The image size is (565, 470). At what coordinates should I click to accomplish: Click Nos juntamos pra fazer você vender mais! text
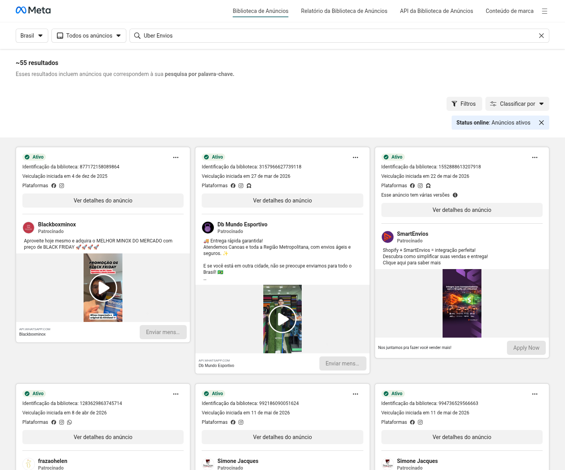415,347
